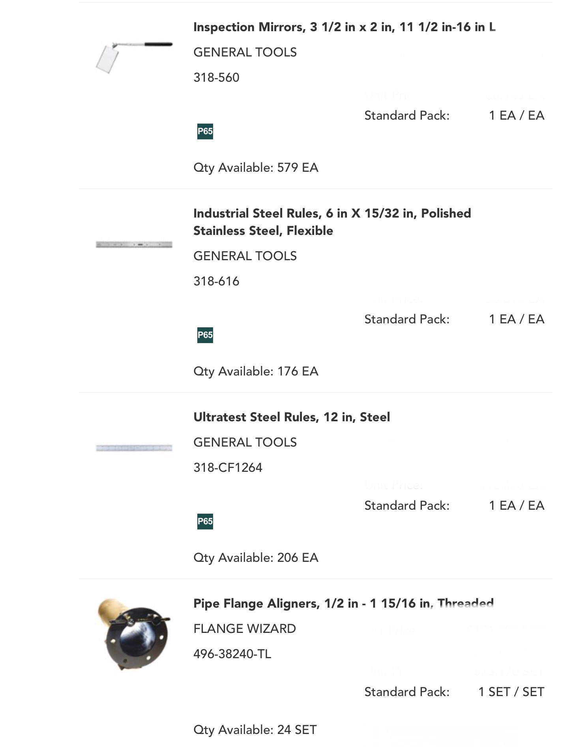Open the Pipe Flange Aligners product photo

(x=134, y=634)
